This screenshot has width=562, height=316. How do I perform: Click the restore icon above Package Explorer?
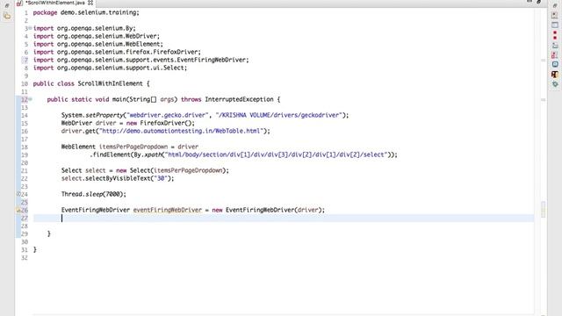(7, 5)
